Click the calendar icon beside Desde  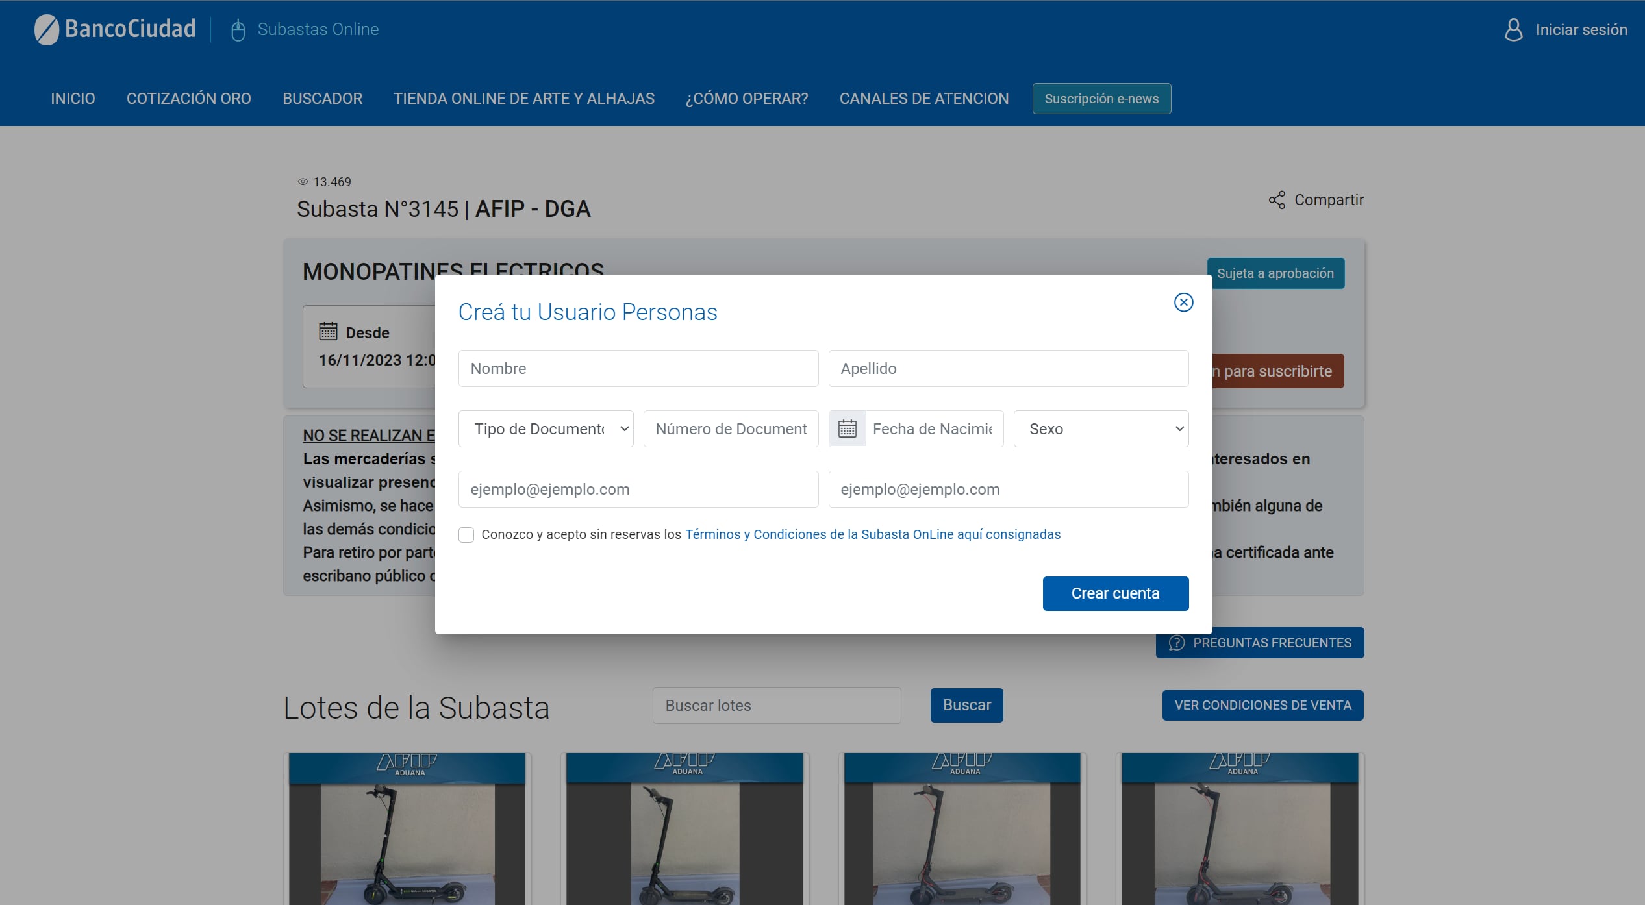tap(328, 332)
